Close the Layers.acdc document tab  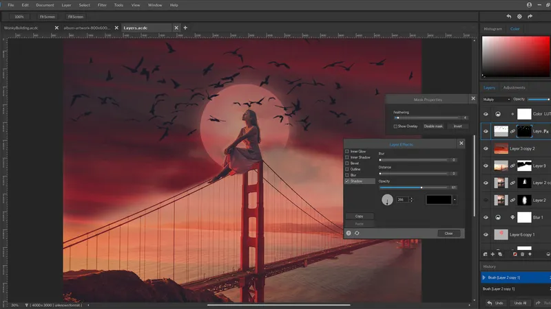(176, 27)
